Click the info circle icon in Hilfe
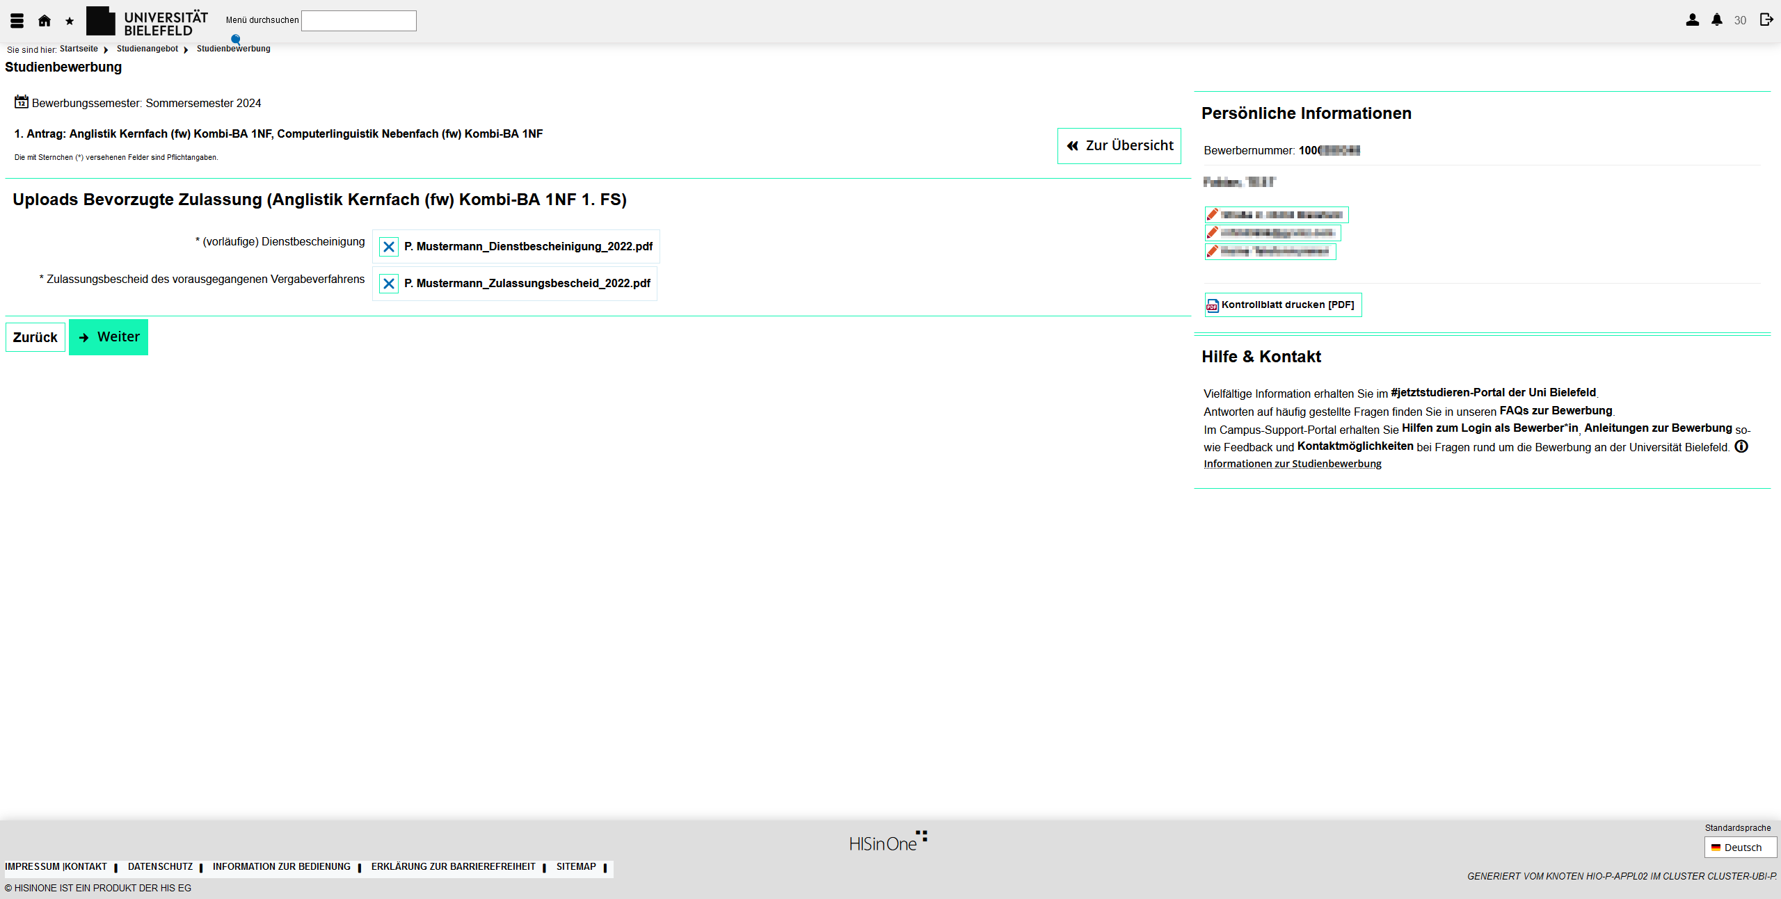The image size is (1781, 899). (1741, 446)
